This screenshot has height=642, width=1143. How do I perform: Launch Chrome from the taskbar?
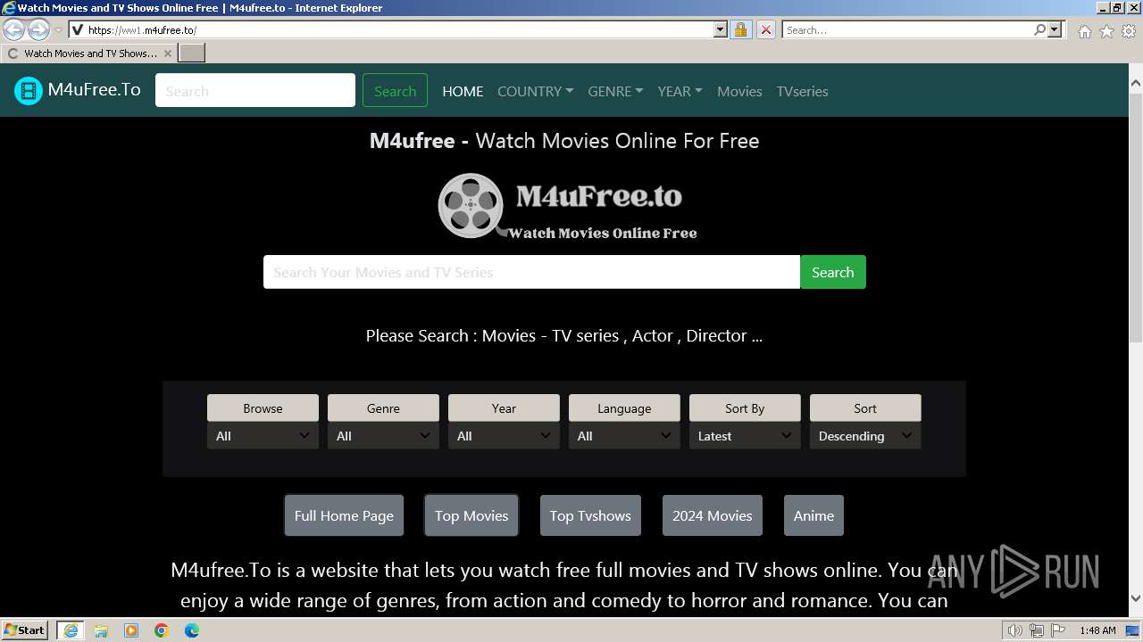click(162, 630)
